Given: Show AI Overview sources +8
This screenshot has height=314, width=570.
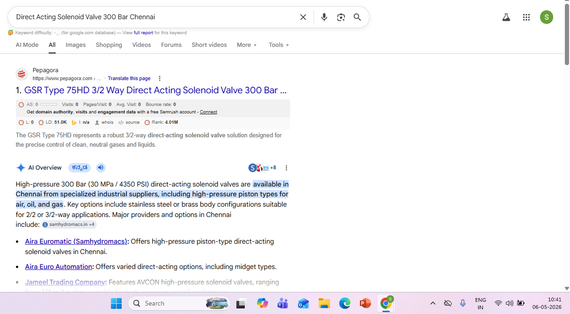Looking at the screenshot, I should point(262,168).
